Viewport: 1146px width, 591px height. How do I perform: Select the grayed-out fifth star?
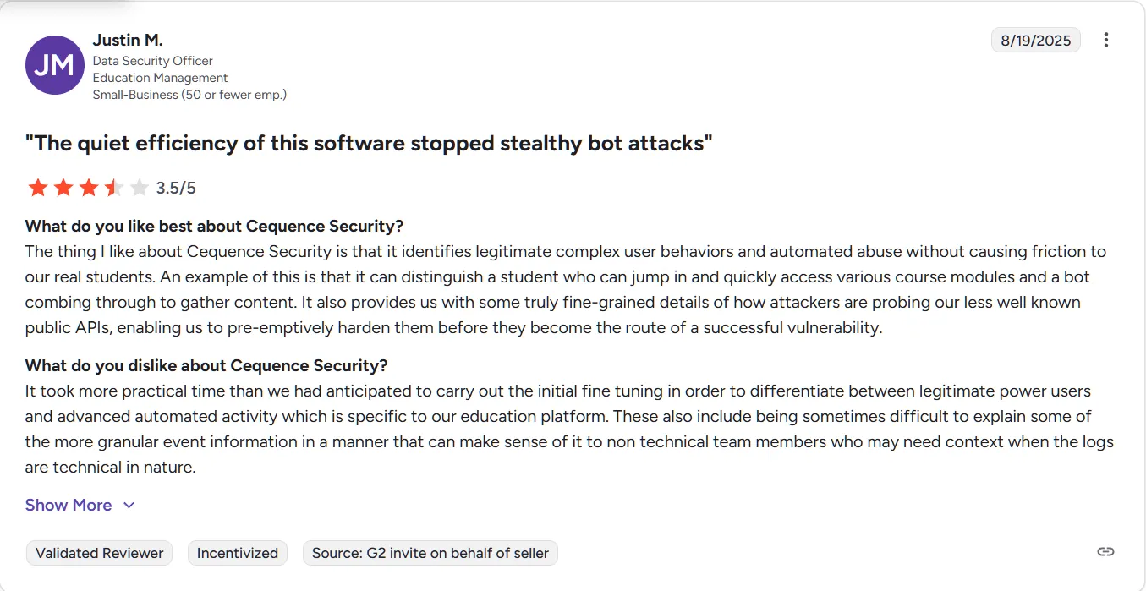point(140,187)
